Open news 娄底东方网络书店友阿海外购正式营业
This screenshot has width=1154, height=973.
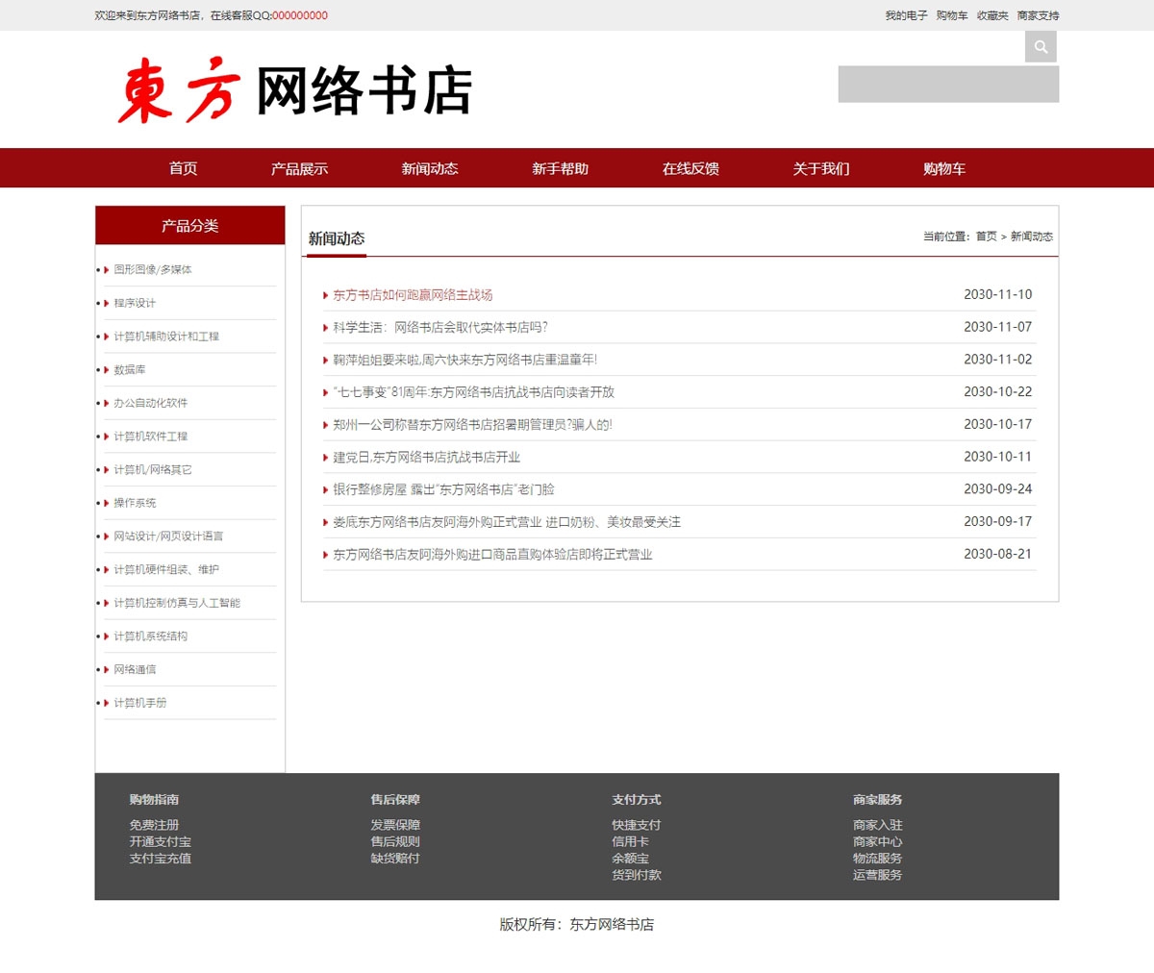(x=507, y=522)
